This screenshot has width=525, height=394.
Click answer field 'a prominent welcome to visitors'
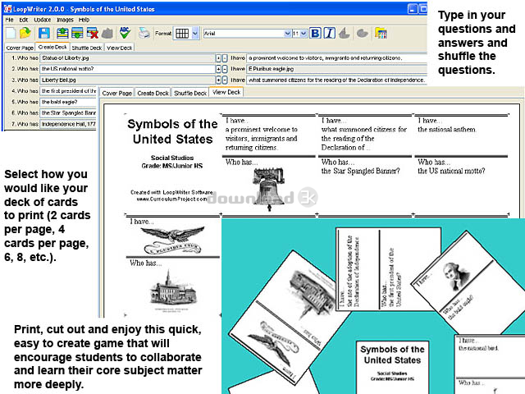tap(337, 58)
